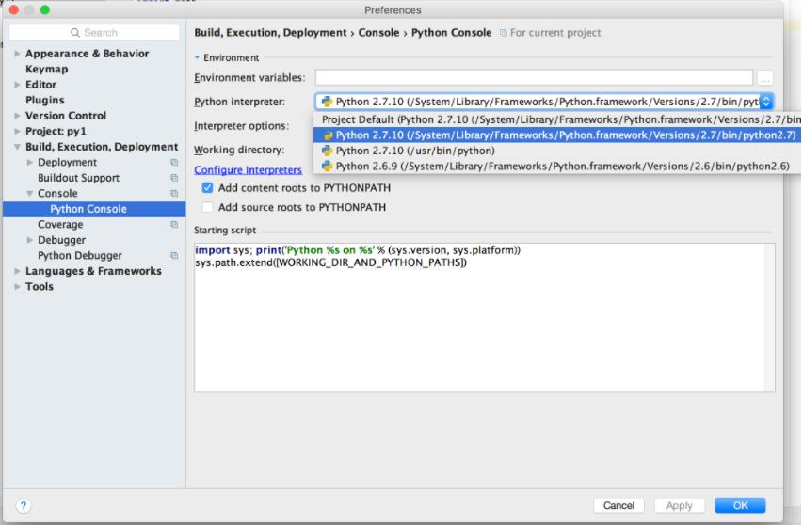Confirm with the OK button

[x=741, y=505]
